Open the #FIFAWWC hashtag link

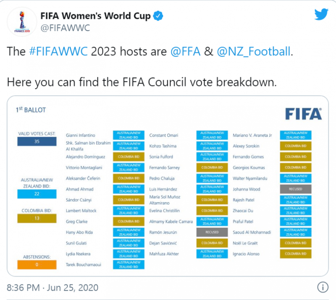pyautogui.click(x=58, y=52)
